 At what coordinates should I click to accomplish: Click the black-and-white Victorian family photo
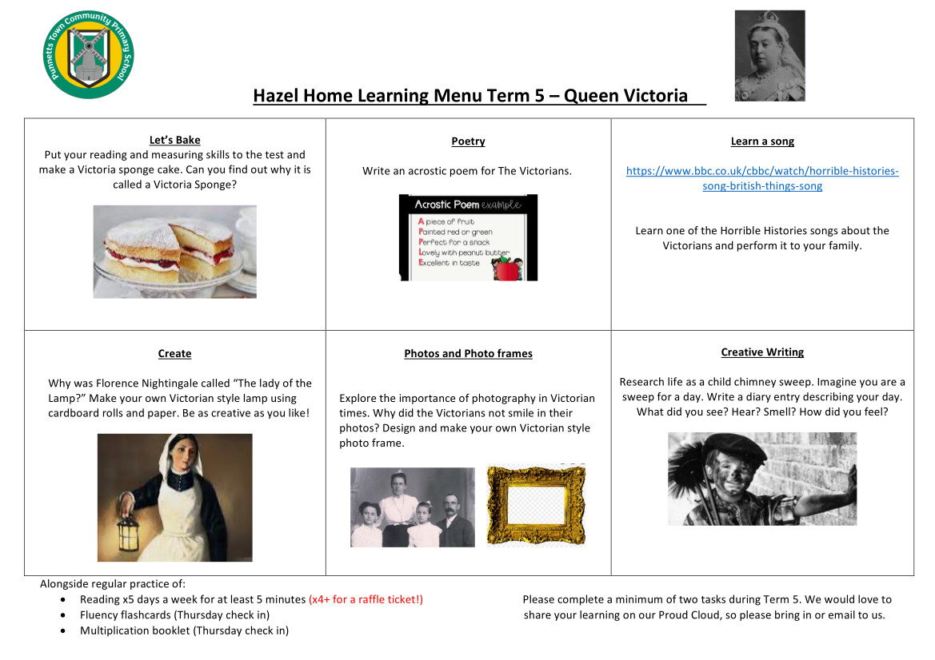tap(413, 507)
